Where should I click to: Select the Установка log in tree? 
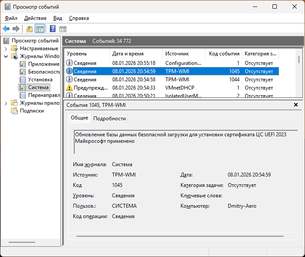click(40, 80)
